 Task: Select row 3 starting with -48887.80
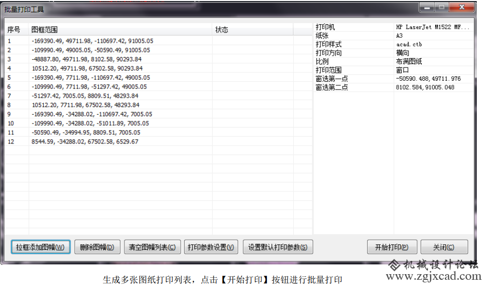coord(158,59)
